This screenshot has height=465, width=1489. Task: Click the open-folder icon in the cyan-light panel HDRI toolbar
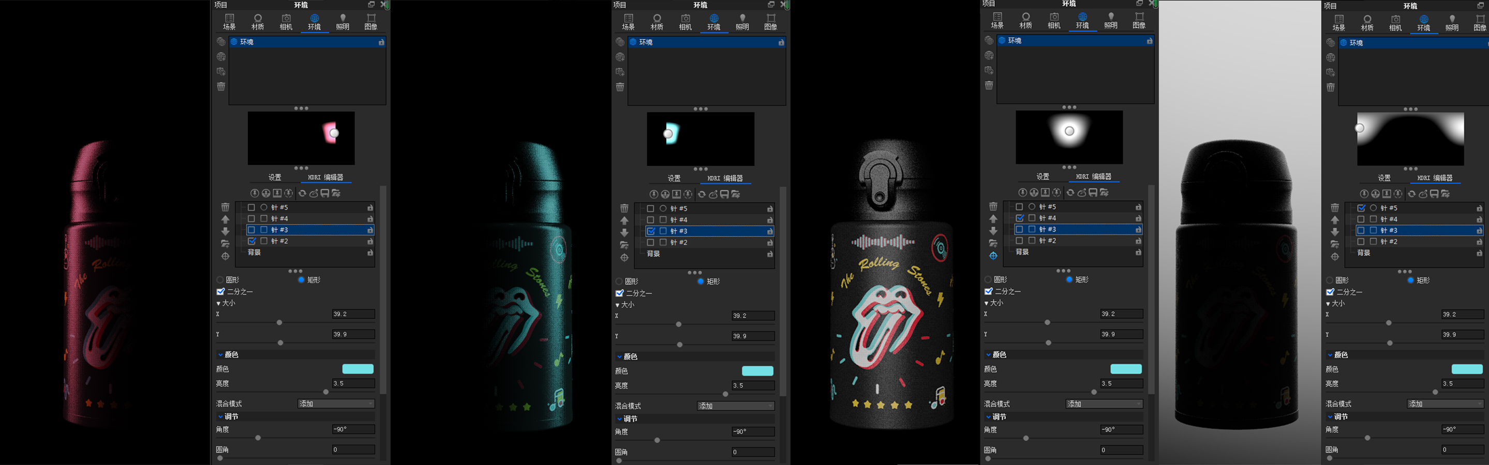tap(736, 194)
